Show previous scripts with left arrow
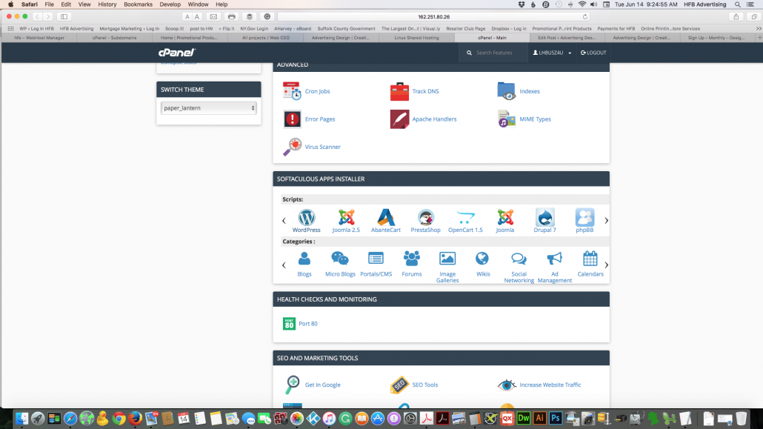 pyautogui.click(x=284, y=221)
